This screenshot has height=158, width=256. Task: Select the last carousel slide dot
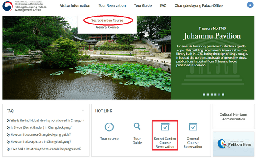pos(223,94)
